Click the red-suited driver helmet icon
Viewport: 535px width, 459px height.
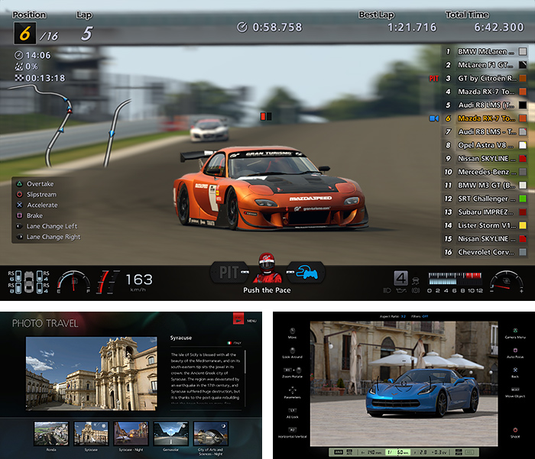pos(267,268)
